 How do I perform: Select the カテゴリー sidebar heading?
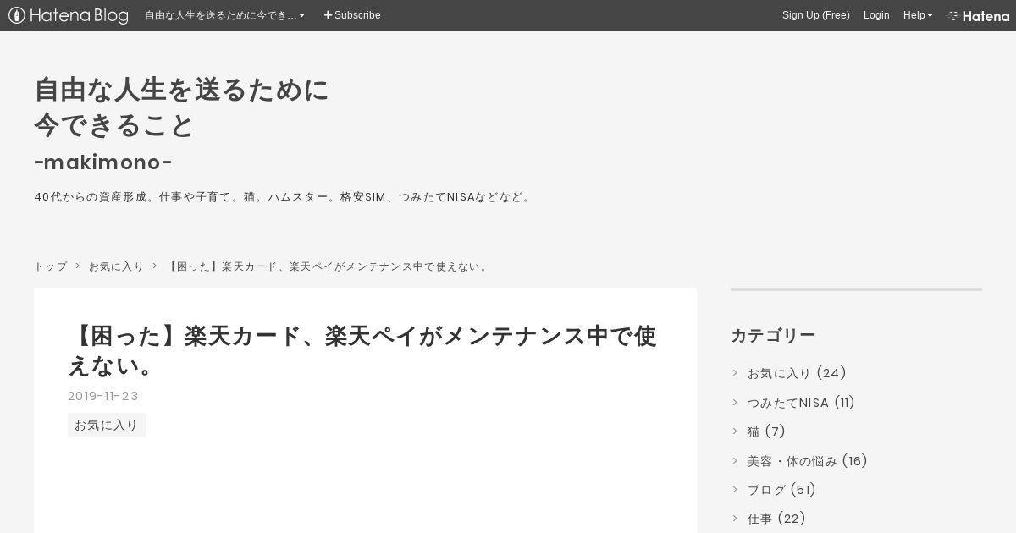click(773, 336)
